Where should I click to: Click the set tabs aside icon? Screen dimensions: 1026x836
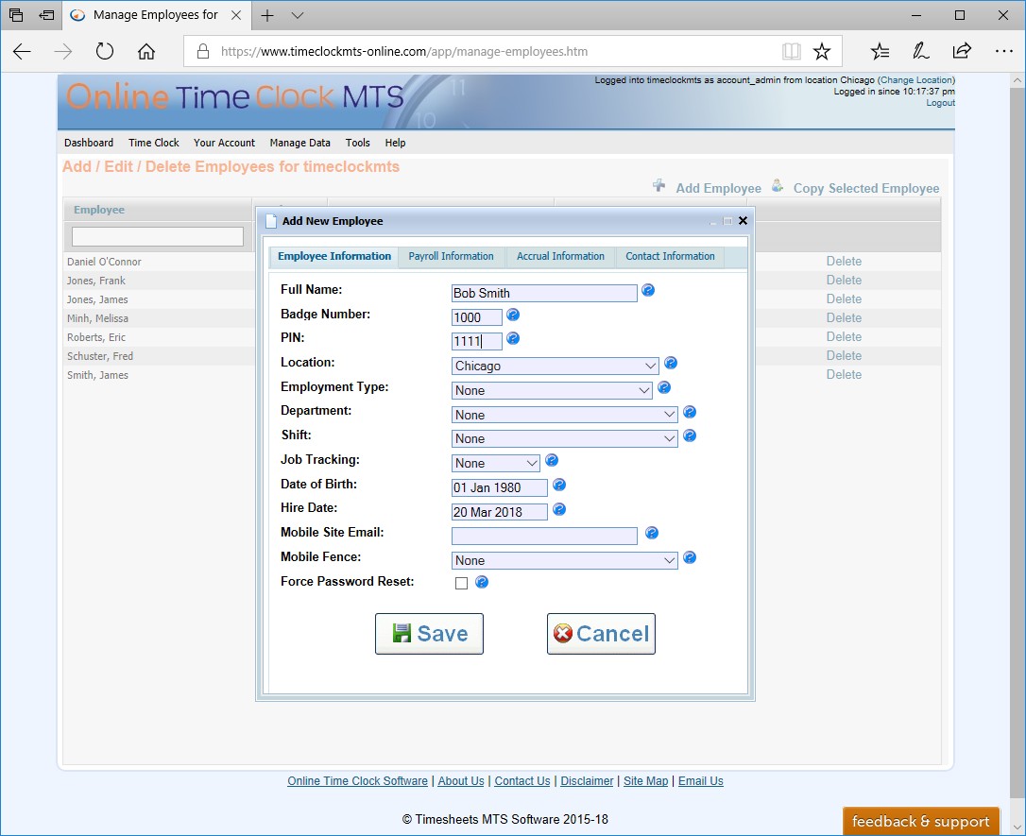coord(46,15)
